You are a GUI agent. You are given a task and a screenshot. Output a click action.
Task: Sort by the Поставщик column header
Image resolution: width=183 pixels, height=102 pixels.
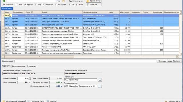click(x=18, y=12)
